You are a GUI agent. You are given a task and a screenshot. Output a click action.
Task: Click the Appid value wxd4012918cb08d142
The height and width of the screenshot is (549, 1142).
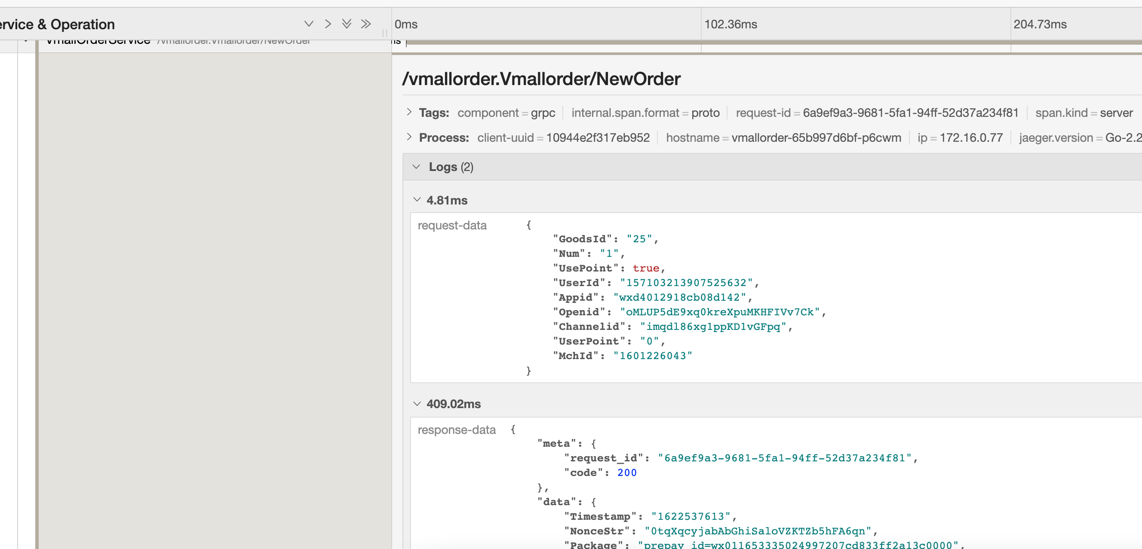tap(680, 298)
